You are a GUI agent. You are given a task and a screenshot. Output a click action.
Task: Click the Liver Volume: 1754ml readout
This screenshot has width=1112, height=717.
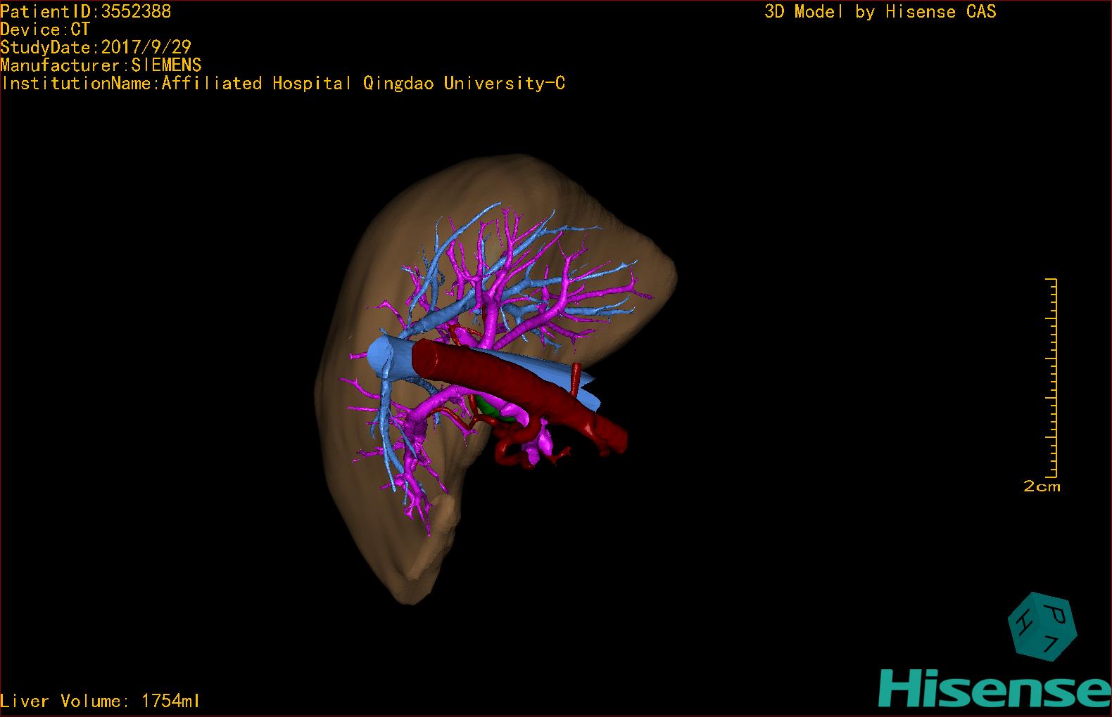tap(100, 701)
